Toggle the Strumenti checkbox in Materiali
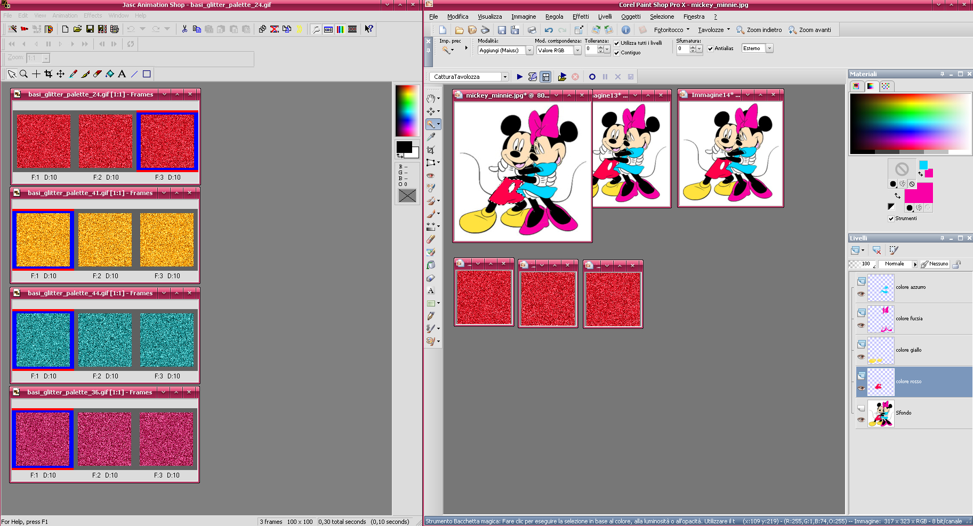 click(x=891, y=219)
